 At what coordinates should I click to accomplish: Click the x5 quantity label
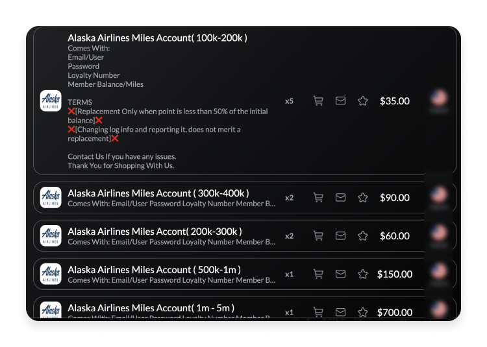(289, 101)
